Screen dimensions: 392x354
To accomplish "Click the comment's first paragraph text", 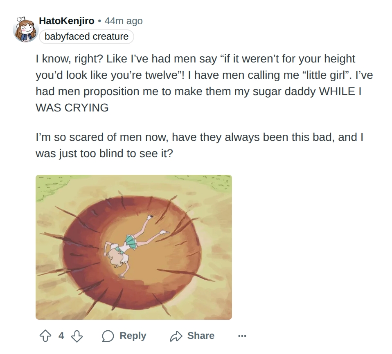I will point(204,83).
